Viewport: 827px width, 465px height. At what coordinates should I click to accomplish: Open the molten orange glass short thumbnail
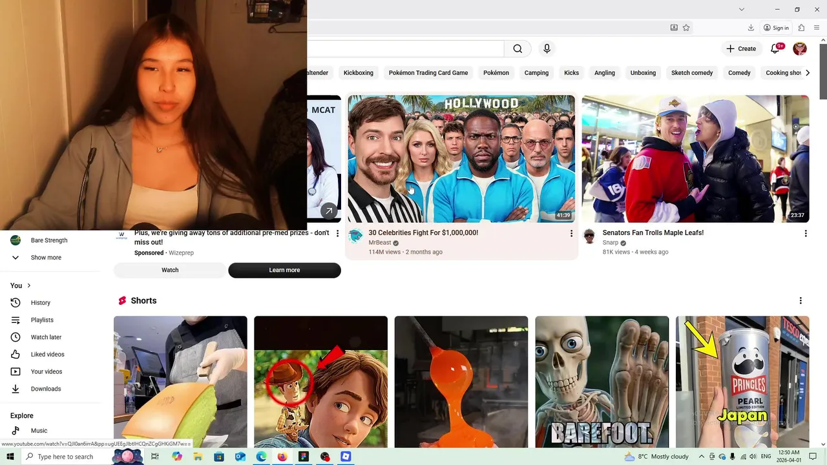point(461,382)
